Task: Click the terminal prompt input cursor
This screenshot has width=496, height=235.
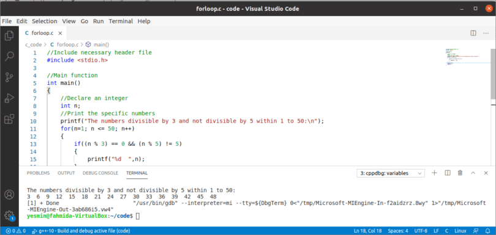Action: coord(137,216)
